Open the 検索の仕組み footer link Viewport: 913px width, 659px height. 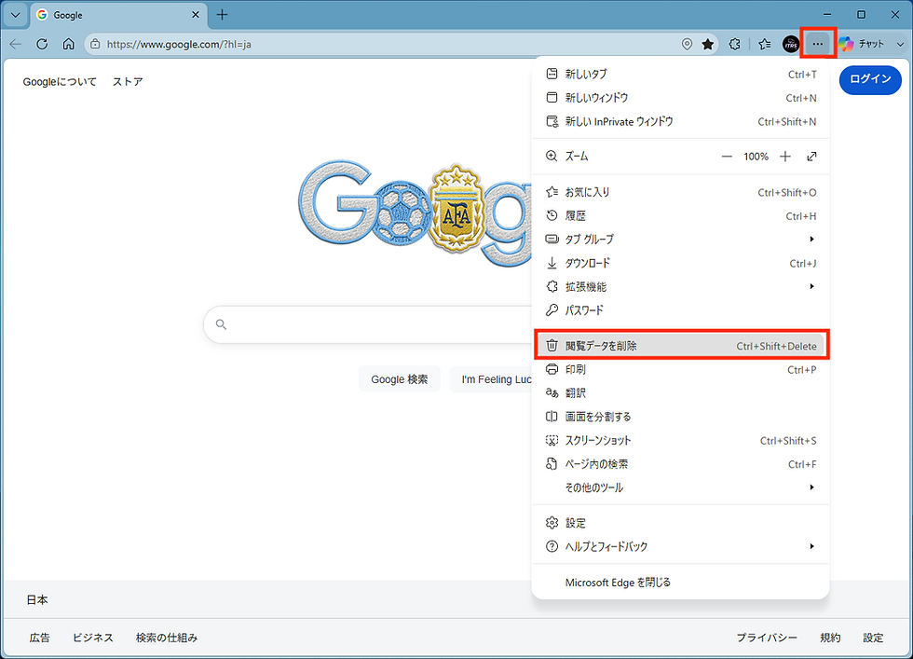coord(167,638)
